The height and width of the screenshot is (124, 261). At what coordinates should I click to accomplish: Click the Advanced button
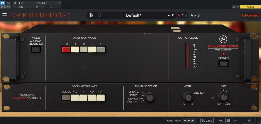250,15
